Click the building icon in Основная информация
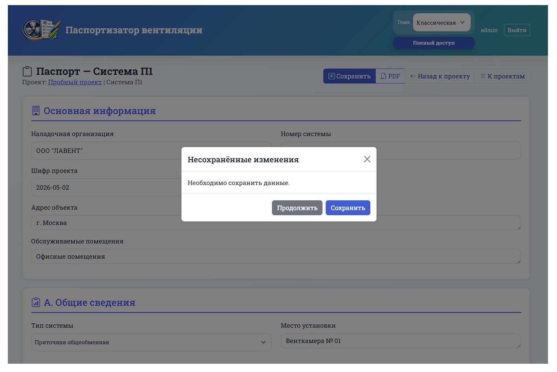Image resolution: width=557 pixels, height=372 pixels. click(x=36, y=111)
